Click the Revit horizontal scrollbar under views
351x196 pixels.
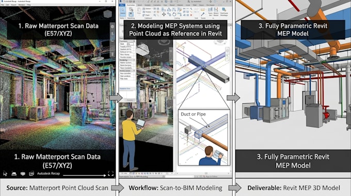click(202, 173)
